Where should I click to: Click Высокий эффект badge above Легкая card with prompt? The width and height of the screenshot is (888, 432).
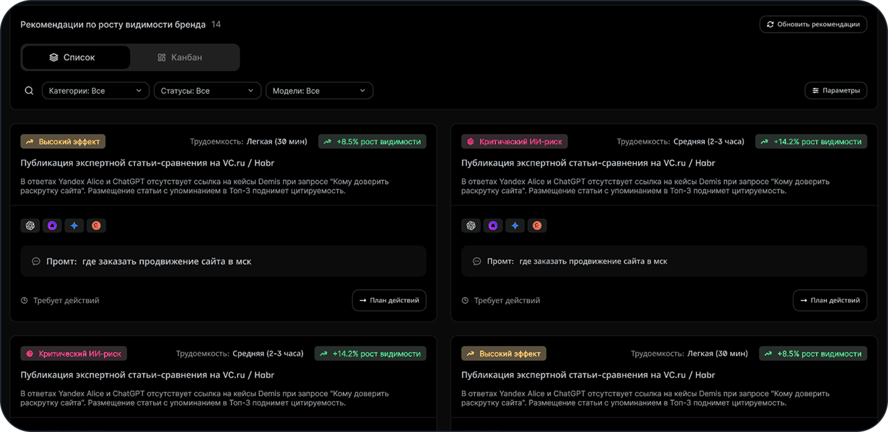point(63,142)
